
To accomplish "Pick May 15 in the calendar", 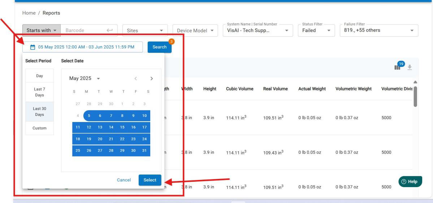I will [x=122, y=127].
